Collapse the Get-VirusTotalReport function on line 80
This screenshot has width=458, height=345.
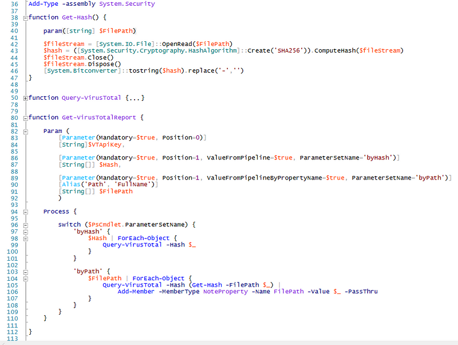pos(25,118)
